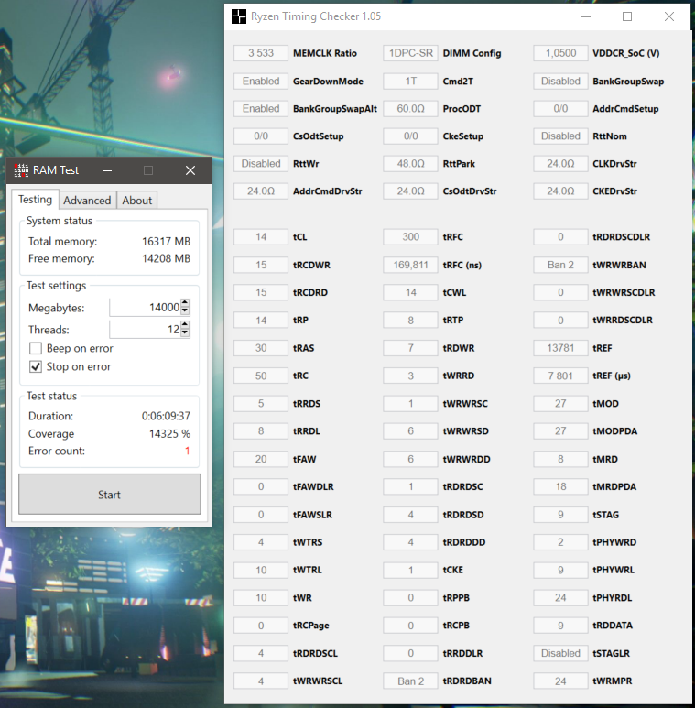
Task: Click the tWRWRBAN Ban 2 field
Action: (x=560, y=265)
